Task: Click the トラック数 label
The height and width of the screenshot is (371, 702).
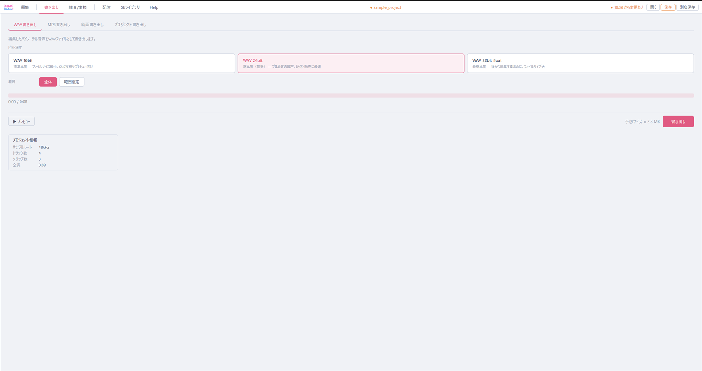Action: [x=20, y=153]
